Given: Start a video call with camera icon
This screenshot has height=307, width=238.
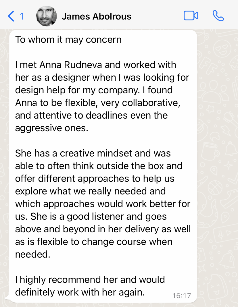Looking at the screenshot, I should (x=191, y=16).
